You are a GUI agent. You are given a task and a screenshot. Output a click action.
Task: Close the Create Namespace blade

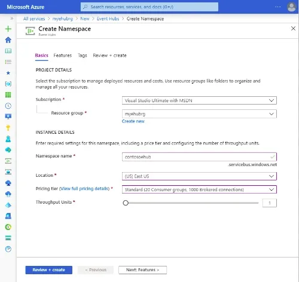tap(293, 29)
